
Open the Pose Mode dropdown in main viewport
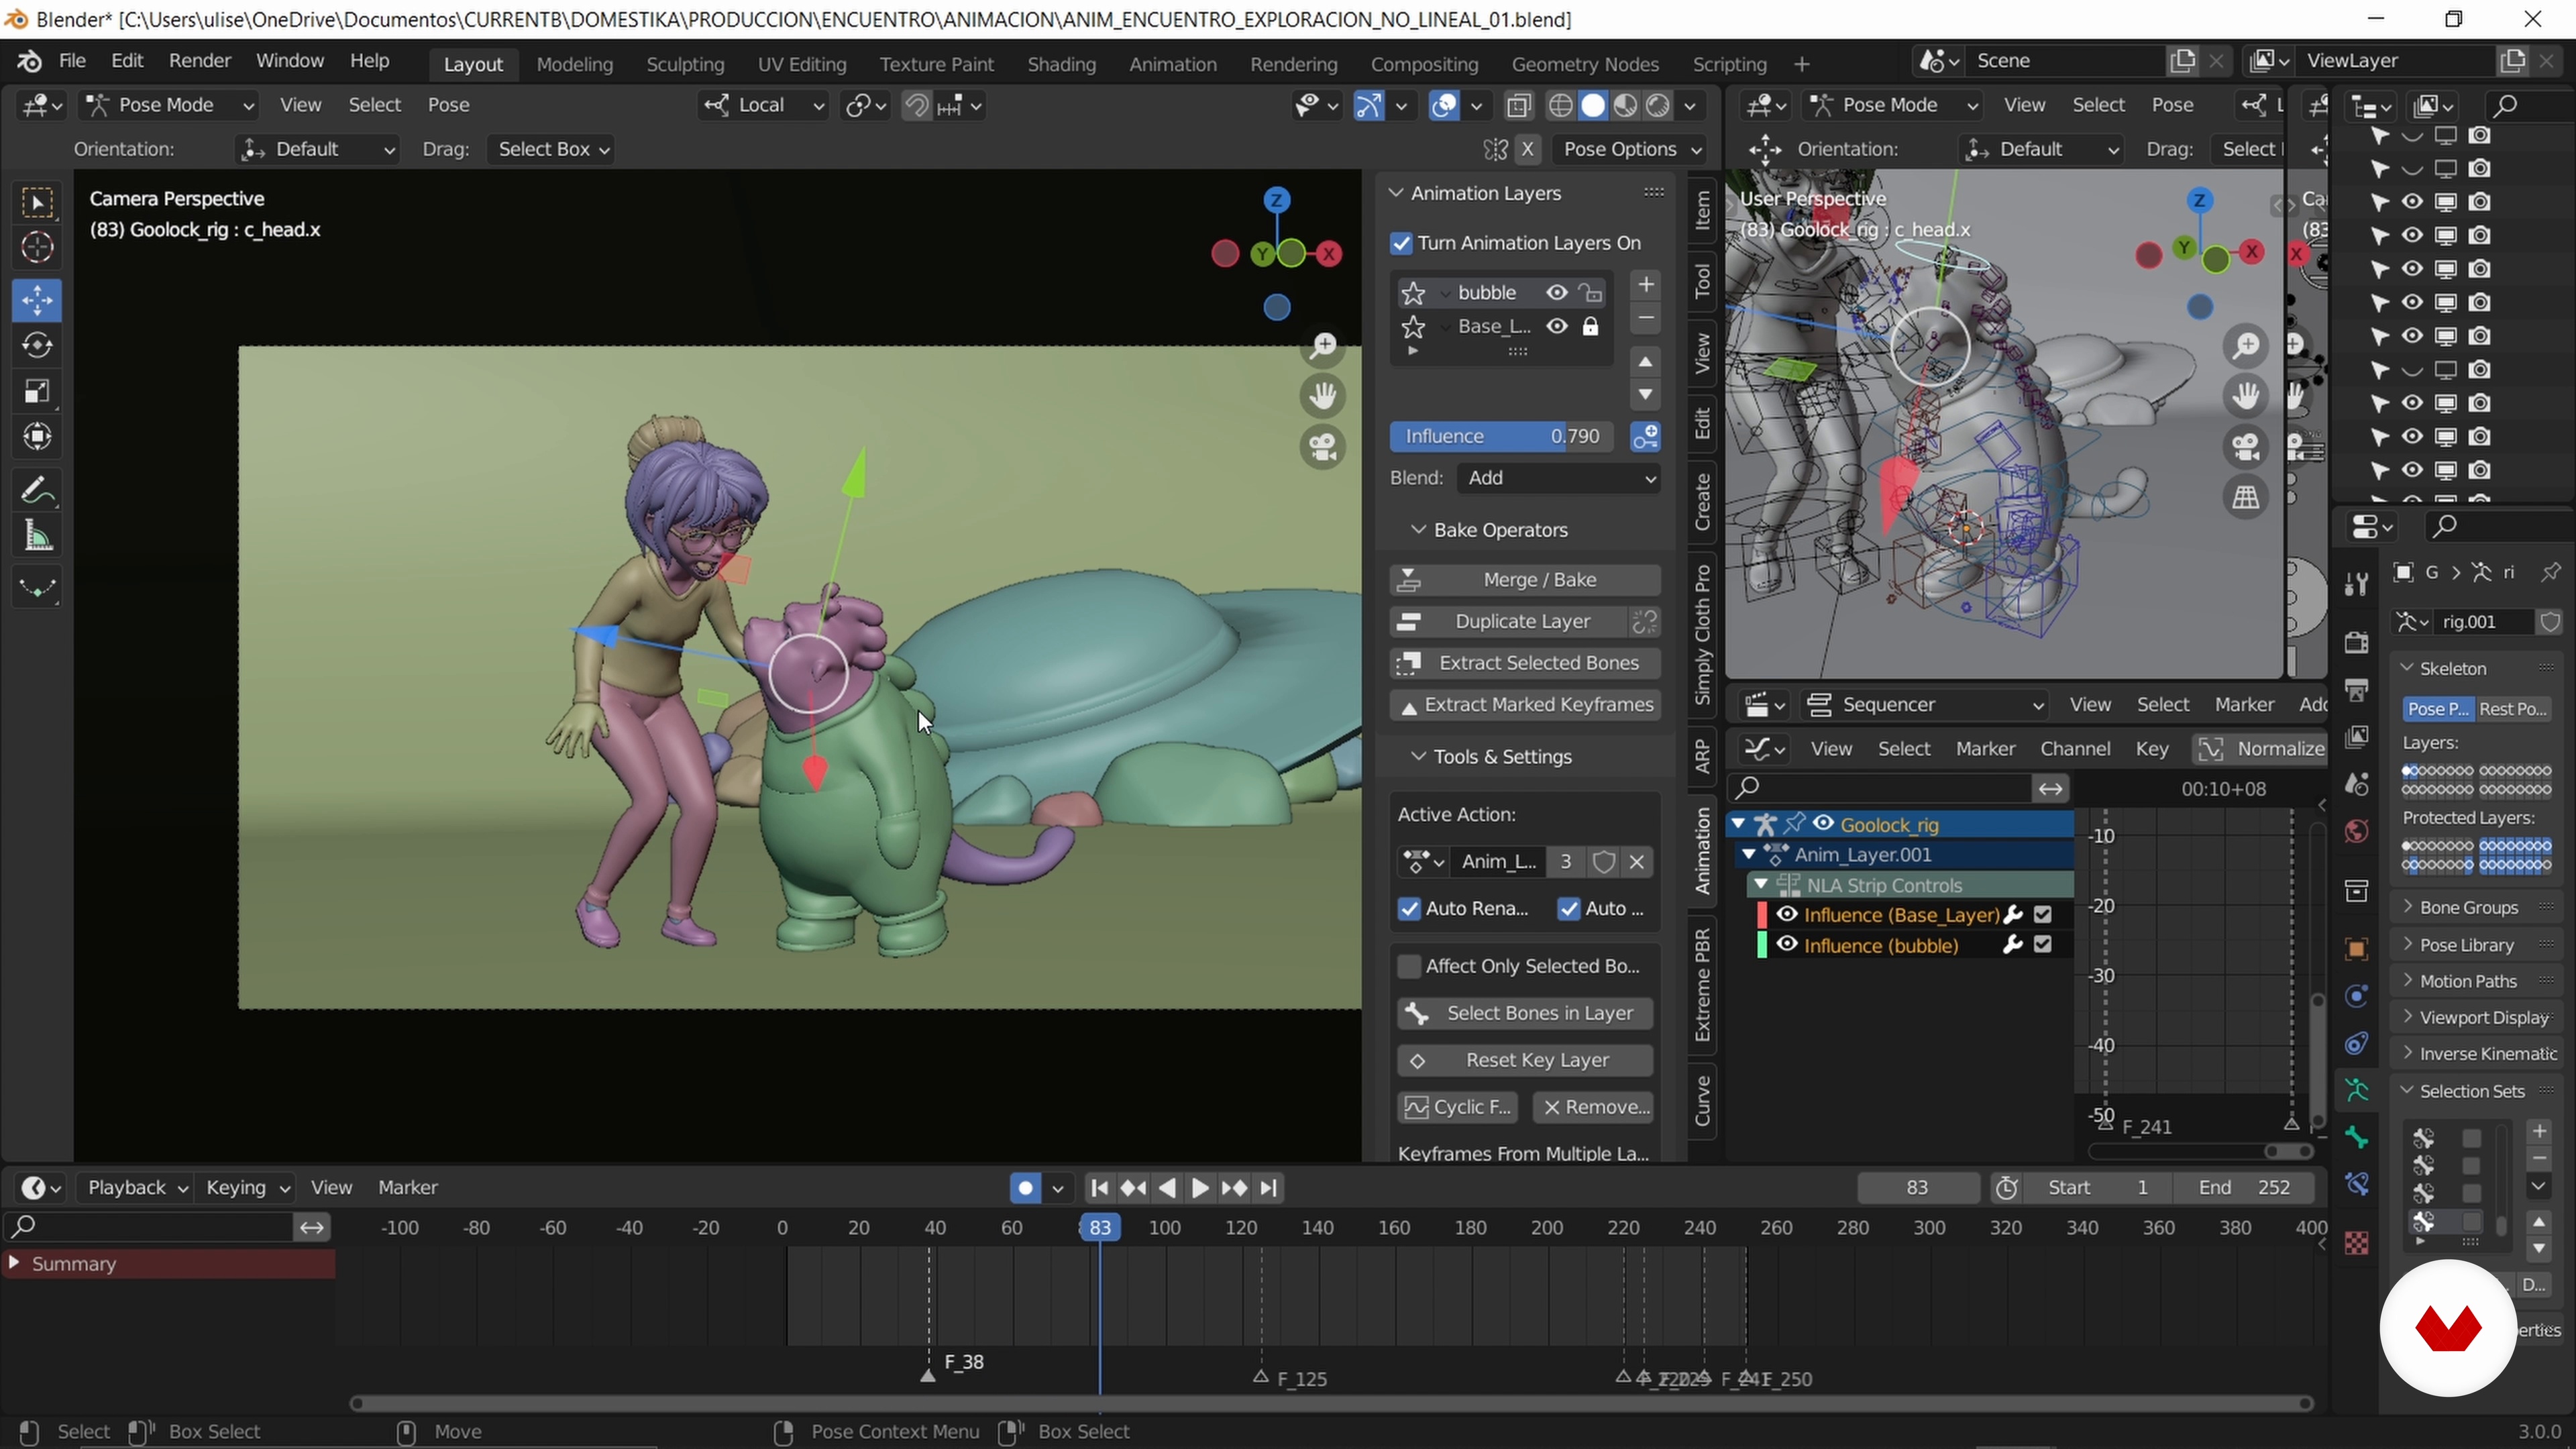click(168, 105)
